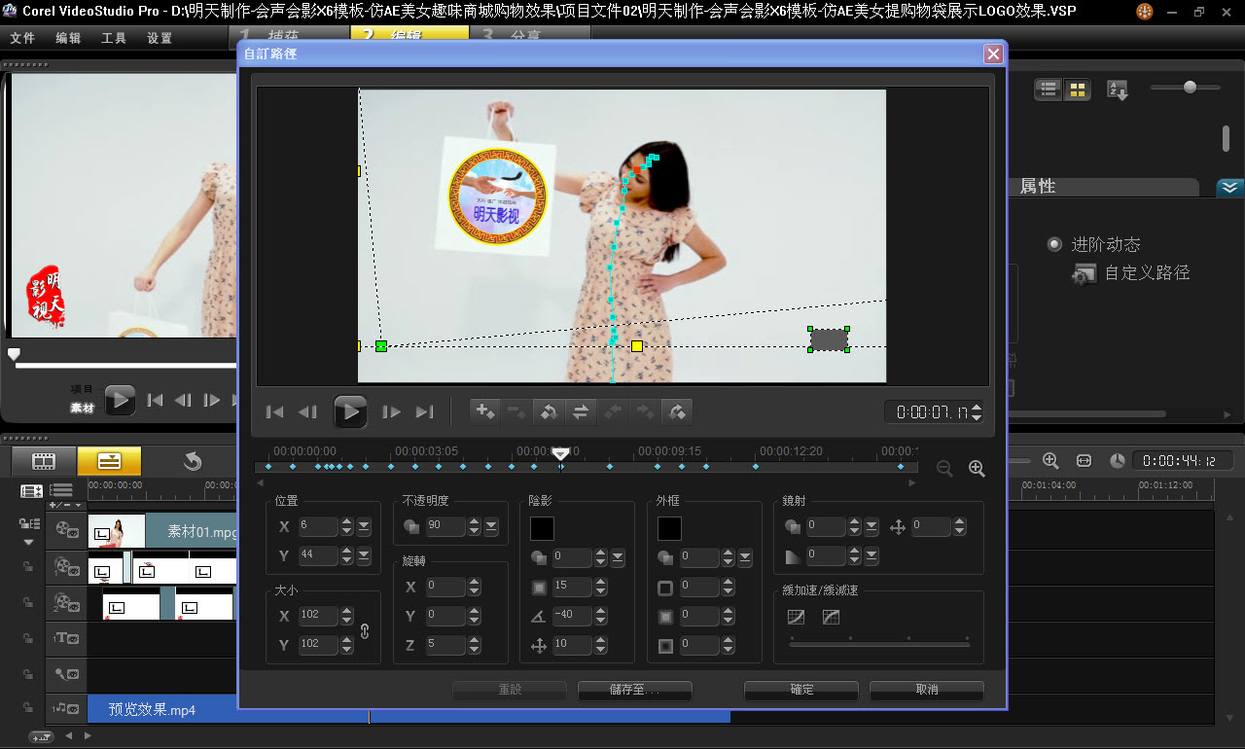Open the 设置 menu
Screen dimensions: 1245x749
[160, 38]
